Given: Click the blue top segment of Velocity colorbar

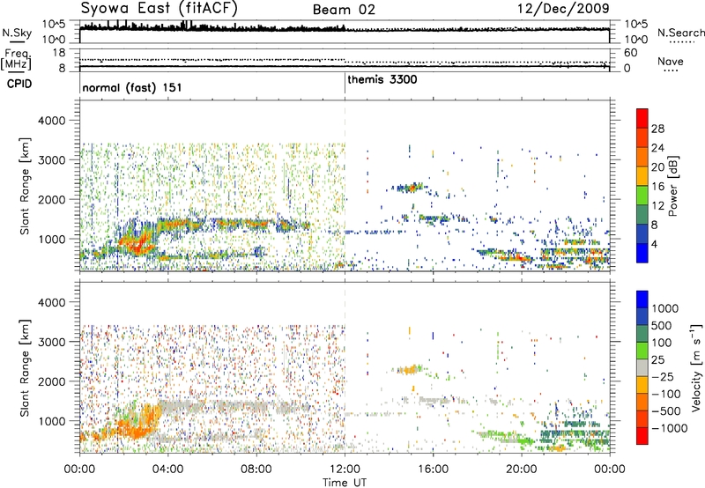Looking at the screenshot, I should tap(642, 299).
